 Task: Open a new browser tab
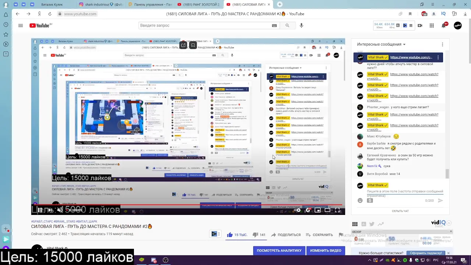pos(280,4)
